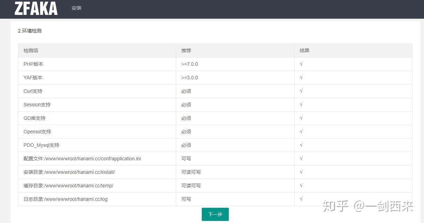The width and height of the screenshot is (424, 223).
Task: Click the 可读可写 cell for 缓存目录
Action: 190,185
